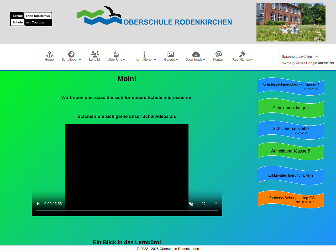
Task: Open the Rechtliches menu
Action: (x=242, y=56)
